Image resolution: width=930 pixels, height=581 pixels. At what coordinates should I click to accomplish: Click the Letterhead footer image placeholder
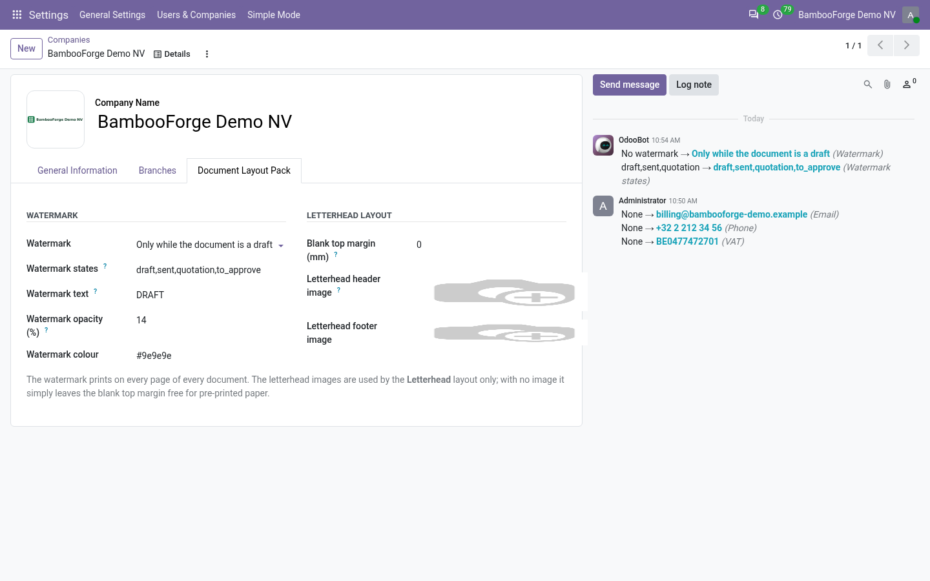(504, 333)
